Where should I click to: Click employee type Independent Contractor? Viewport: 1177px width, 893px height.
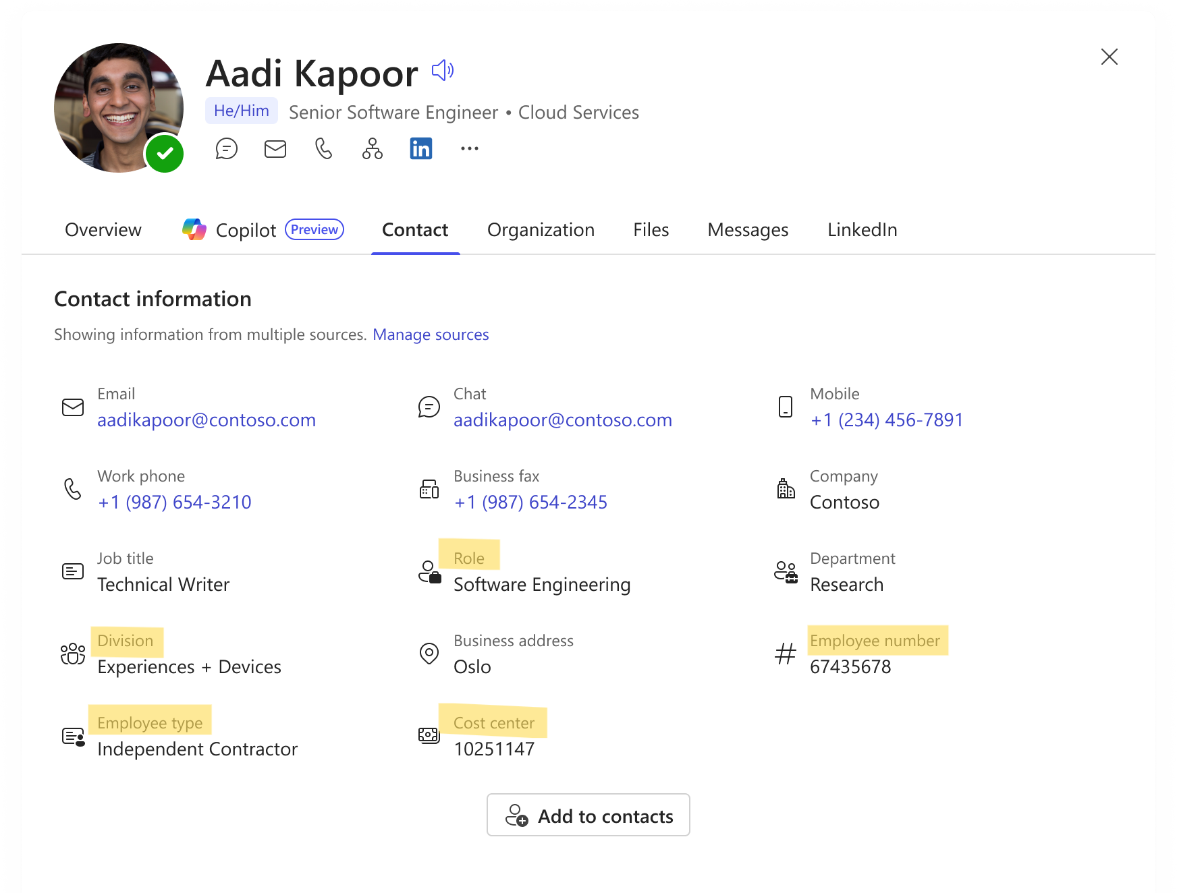coord(197,749)
